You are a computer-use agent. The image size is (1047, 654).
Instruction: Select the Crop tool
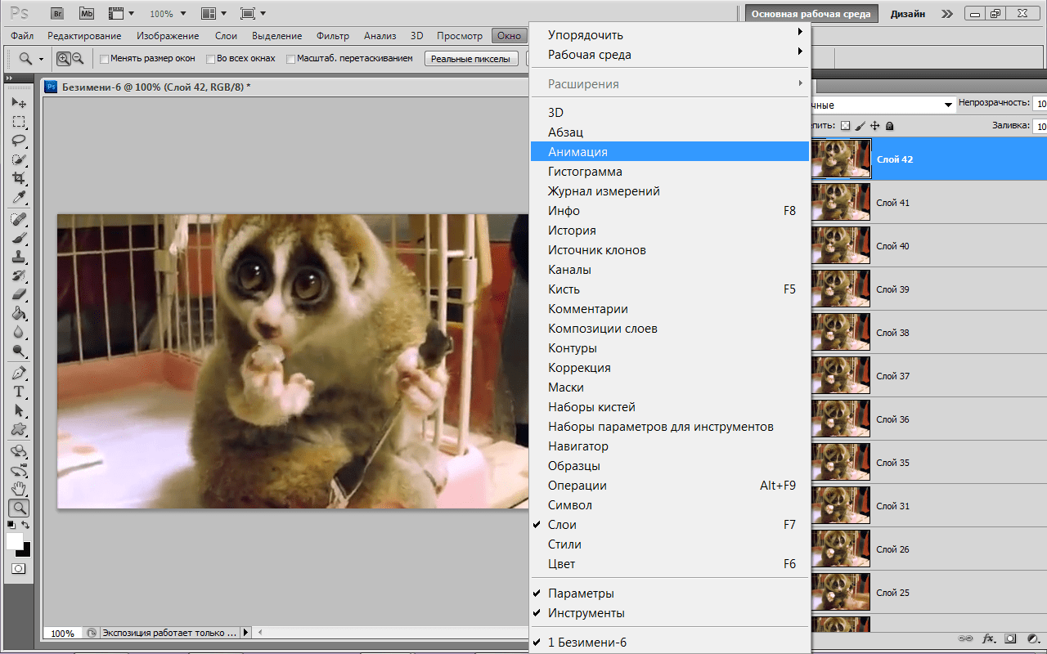tap(18, 178)
